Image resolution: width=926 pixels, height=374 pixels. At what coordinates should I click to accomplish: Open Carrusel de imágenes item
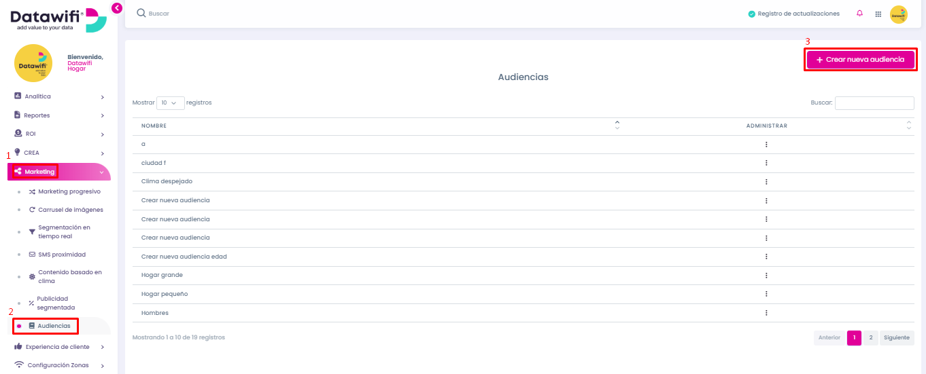coord(66,210)
